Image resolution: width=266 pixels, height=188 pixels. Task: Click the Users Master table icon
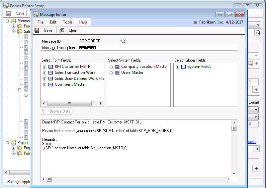(117, 72)
